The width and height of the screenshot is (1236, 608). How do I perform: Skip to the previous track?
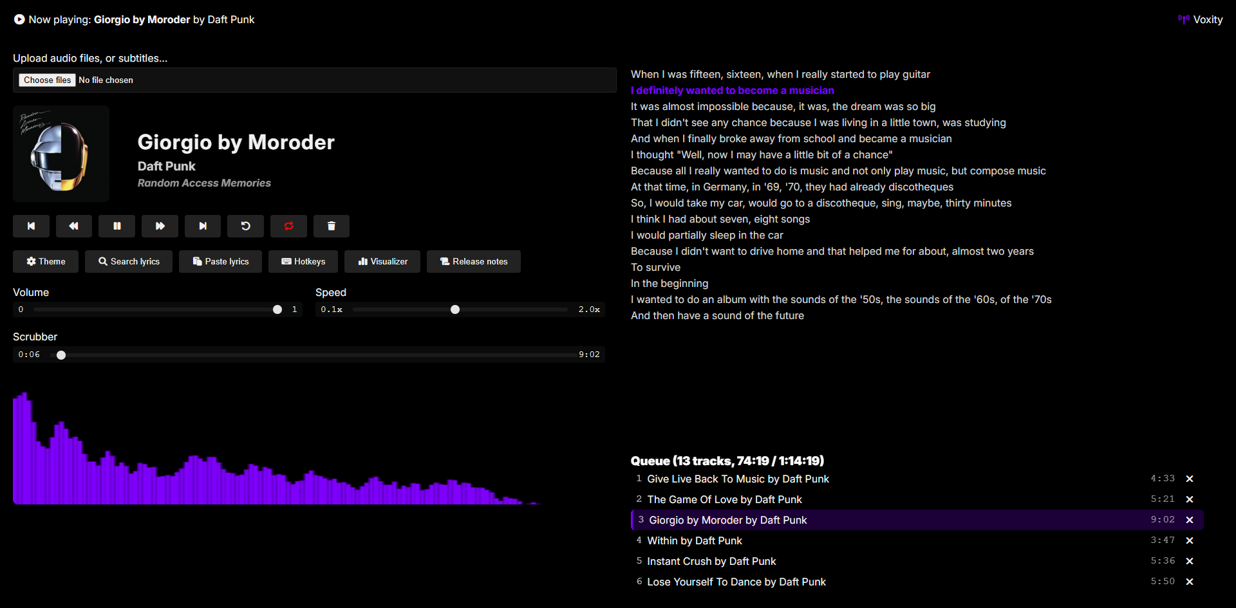[31, 226]
